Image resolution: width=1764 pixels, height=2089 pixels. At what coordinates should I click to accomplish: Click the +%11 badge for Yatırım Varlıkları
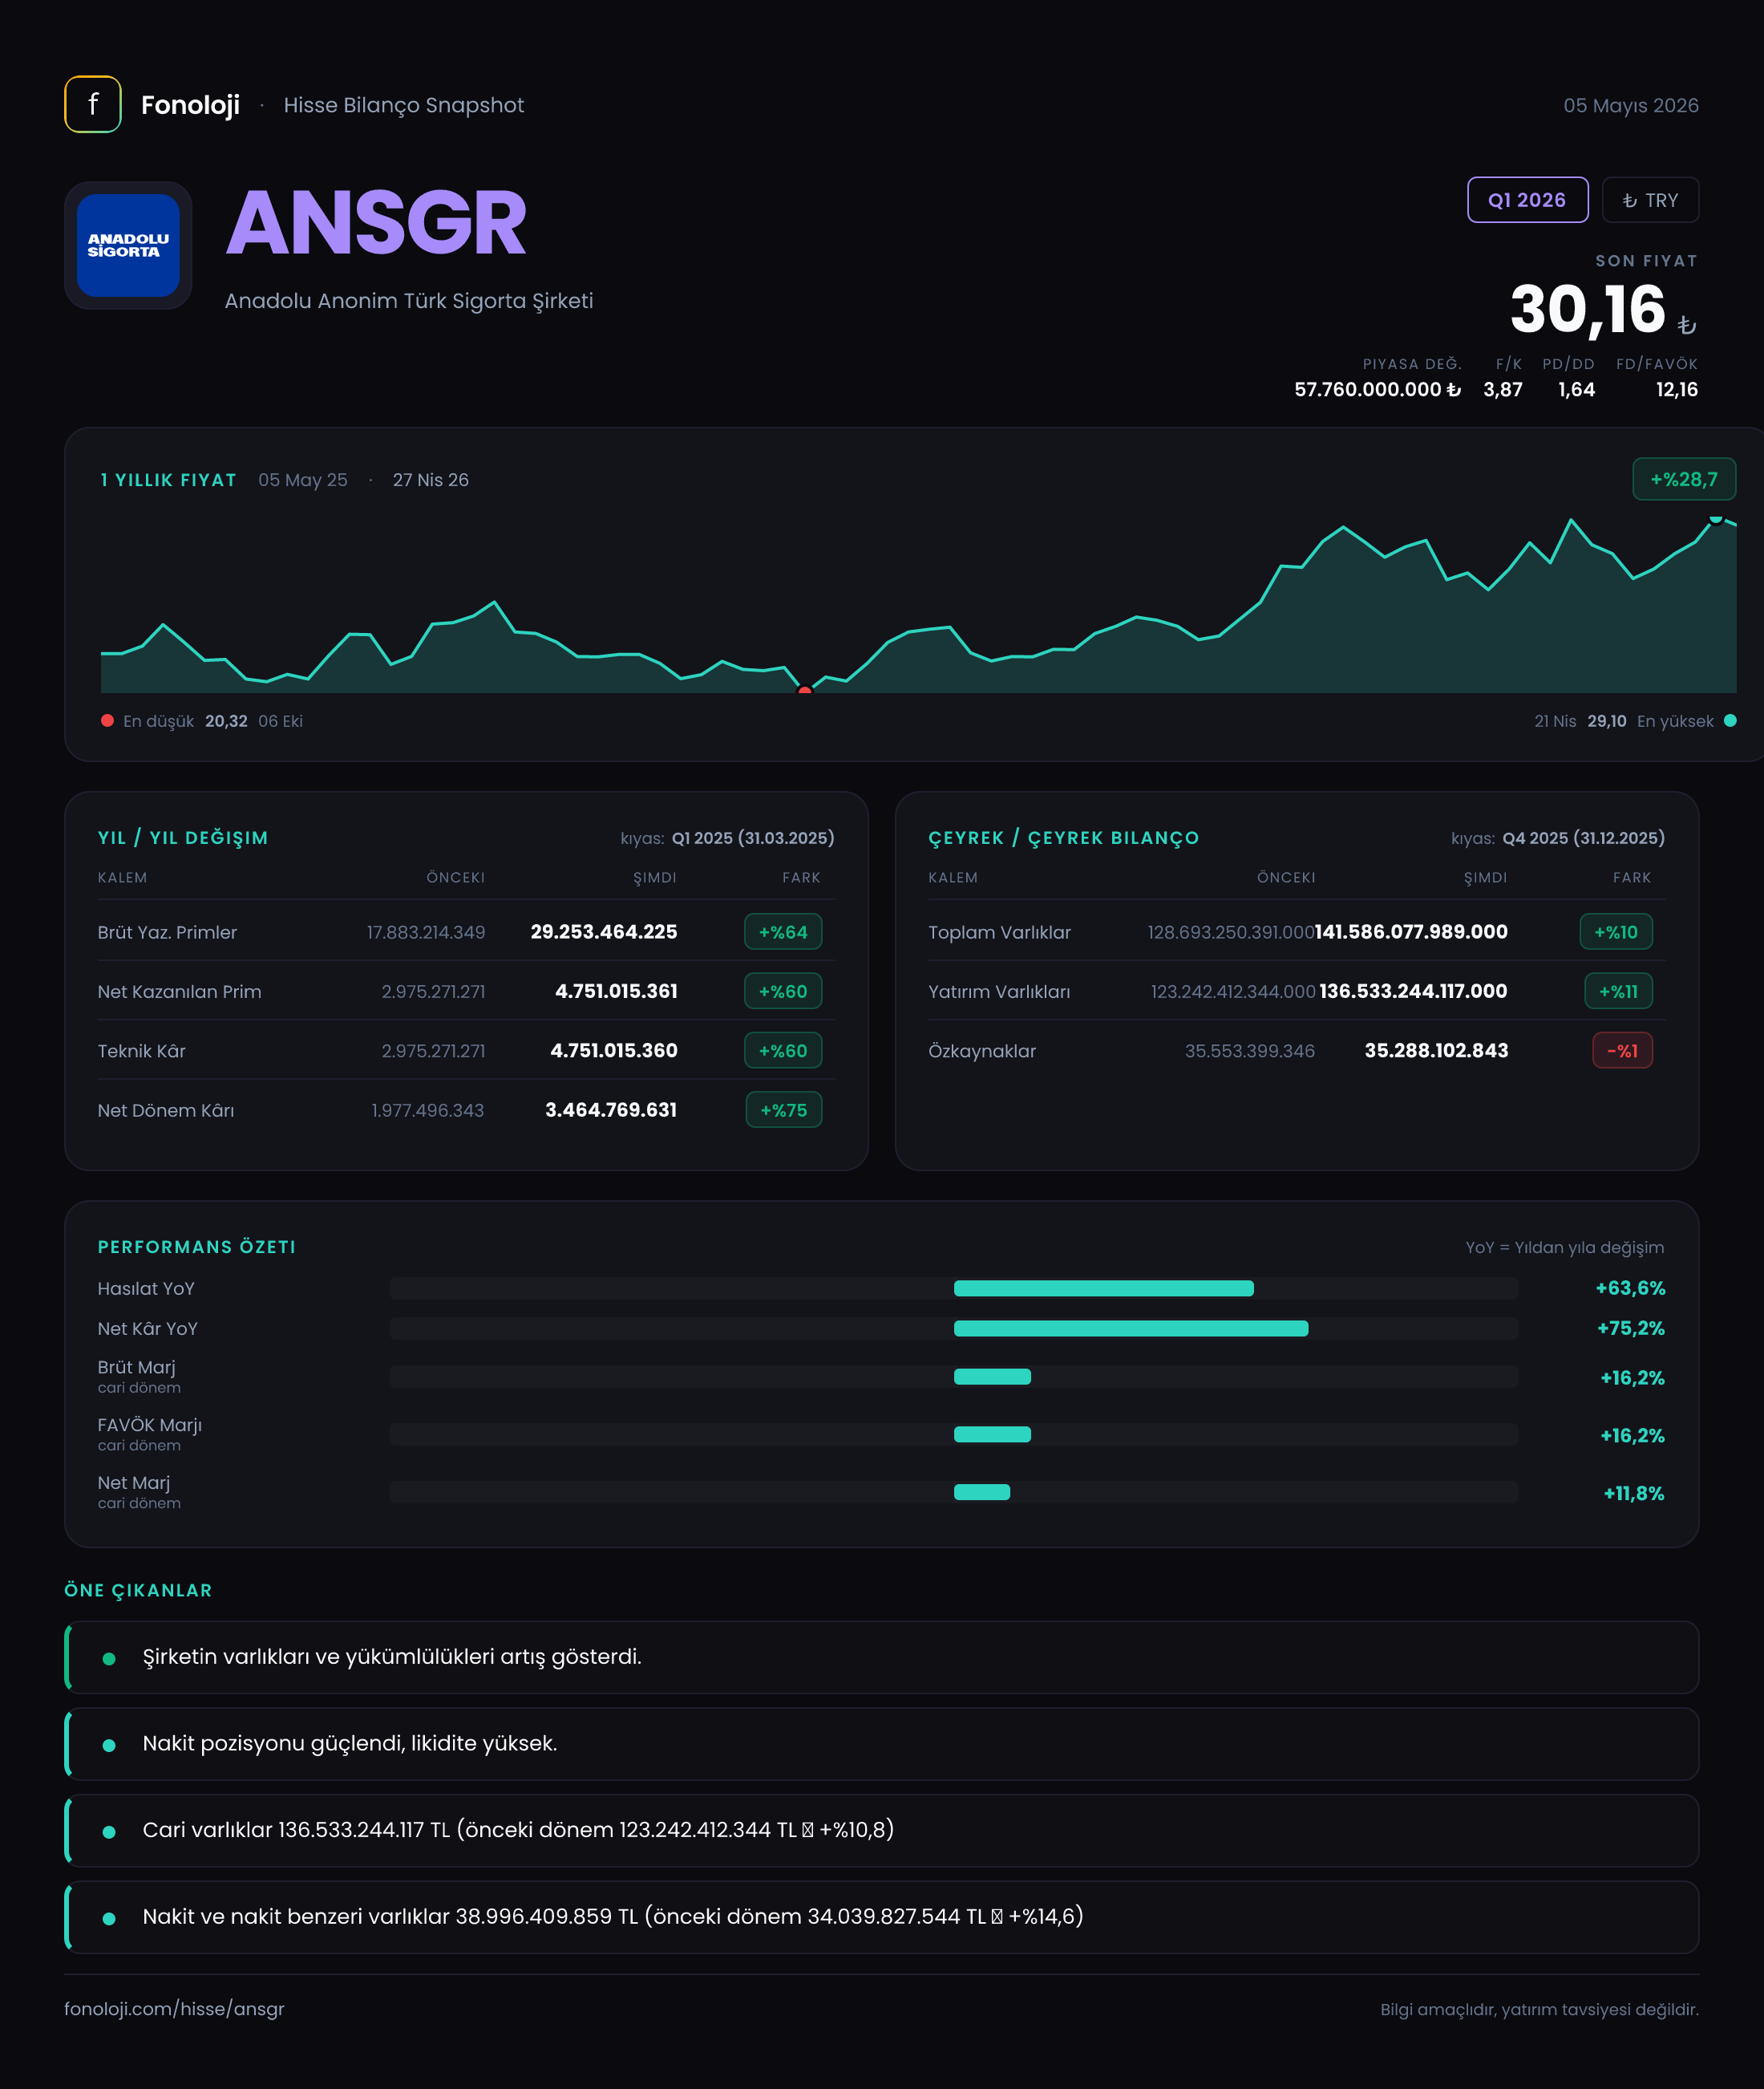(x=1619, y=992)
